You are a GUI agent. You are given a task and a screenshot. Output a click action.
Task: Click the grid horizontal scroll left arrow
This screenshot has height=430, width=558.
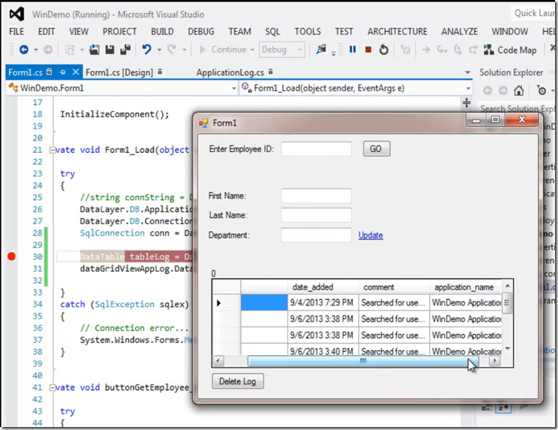(218, 361)
